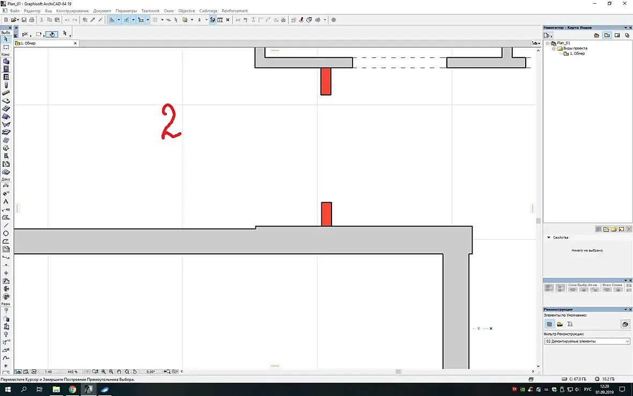
Task: Toggle the grid snap button in toolbar
Action: click(155, 20)
